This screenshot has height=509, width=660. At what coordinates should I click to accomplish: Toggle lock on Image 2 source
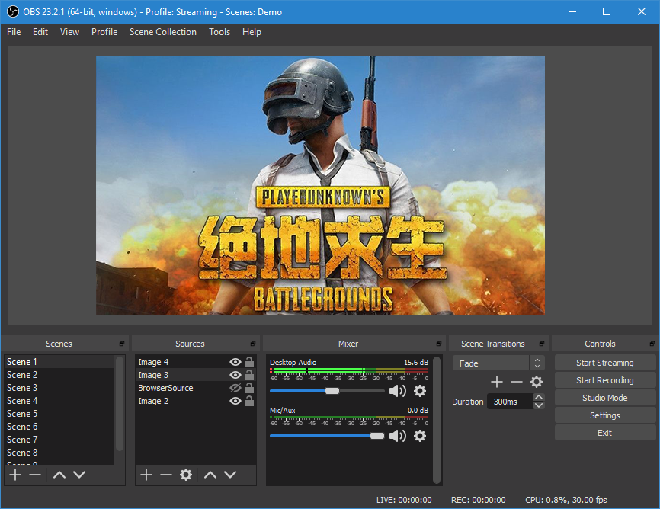pyautogui.click(x=249, y=401)
